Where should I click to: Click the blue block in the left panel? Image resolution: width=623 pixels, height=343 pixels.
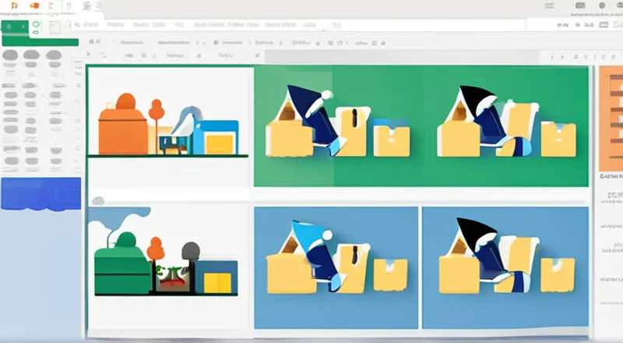coord(40,193)
